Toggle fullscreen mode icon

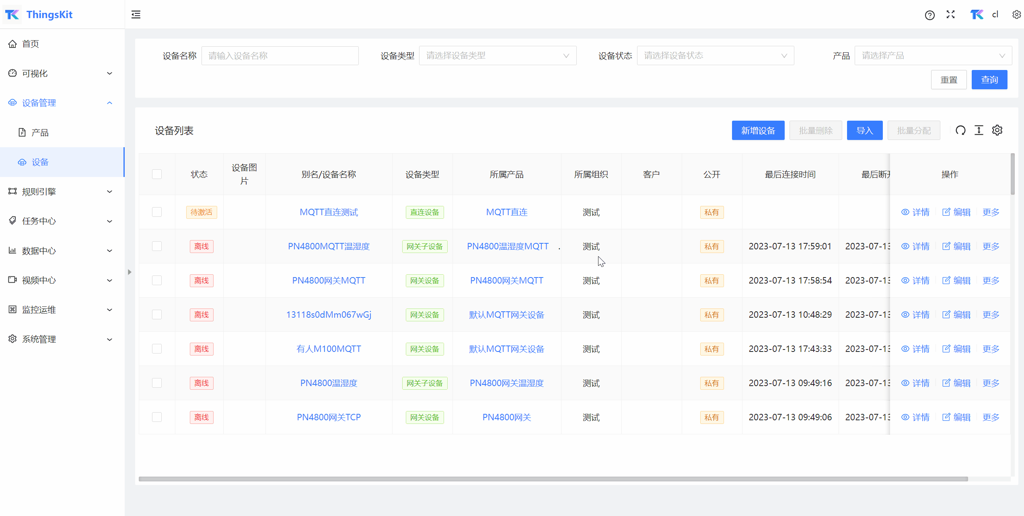950,15
